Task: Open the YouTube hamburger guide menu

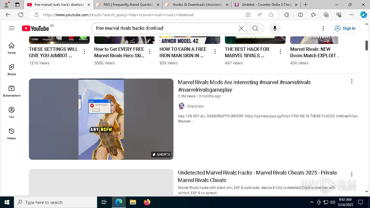Action: click(x=12, y=28)
